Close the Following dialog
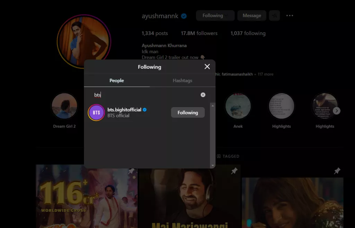The image size is (355, 228). tap(207, 67)
